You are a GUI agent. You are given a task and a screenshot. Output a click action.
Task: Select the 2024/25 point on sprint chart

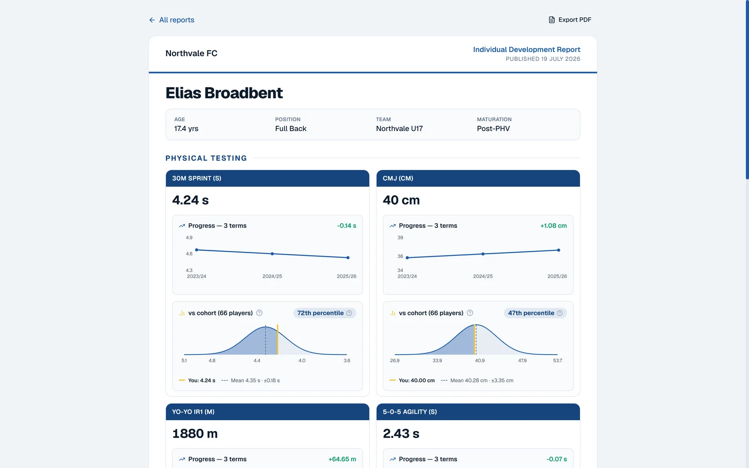pyautogui.click(x=272, y=254)
